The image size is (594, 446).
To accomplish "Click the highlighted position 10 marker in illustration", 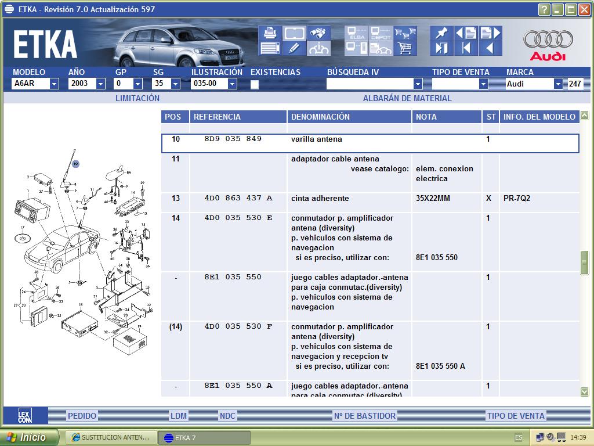I will point(76,164).
